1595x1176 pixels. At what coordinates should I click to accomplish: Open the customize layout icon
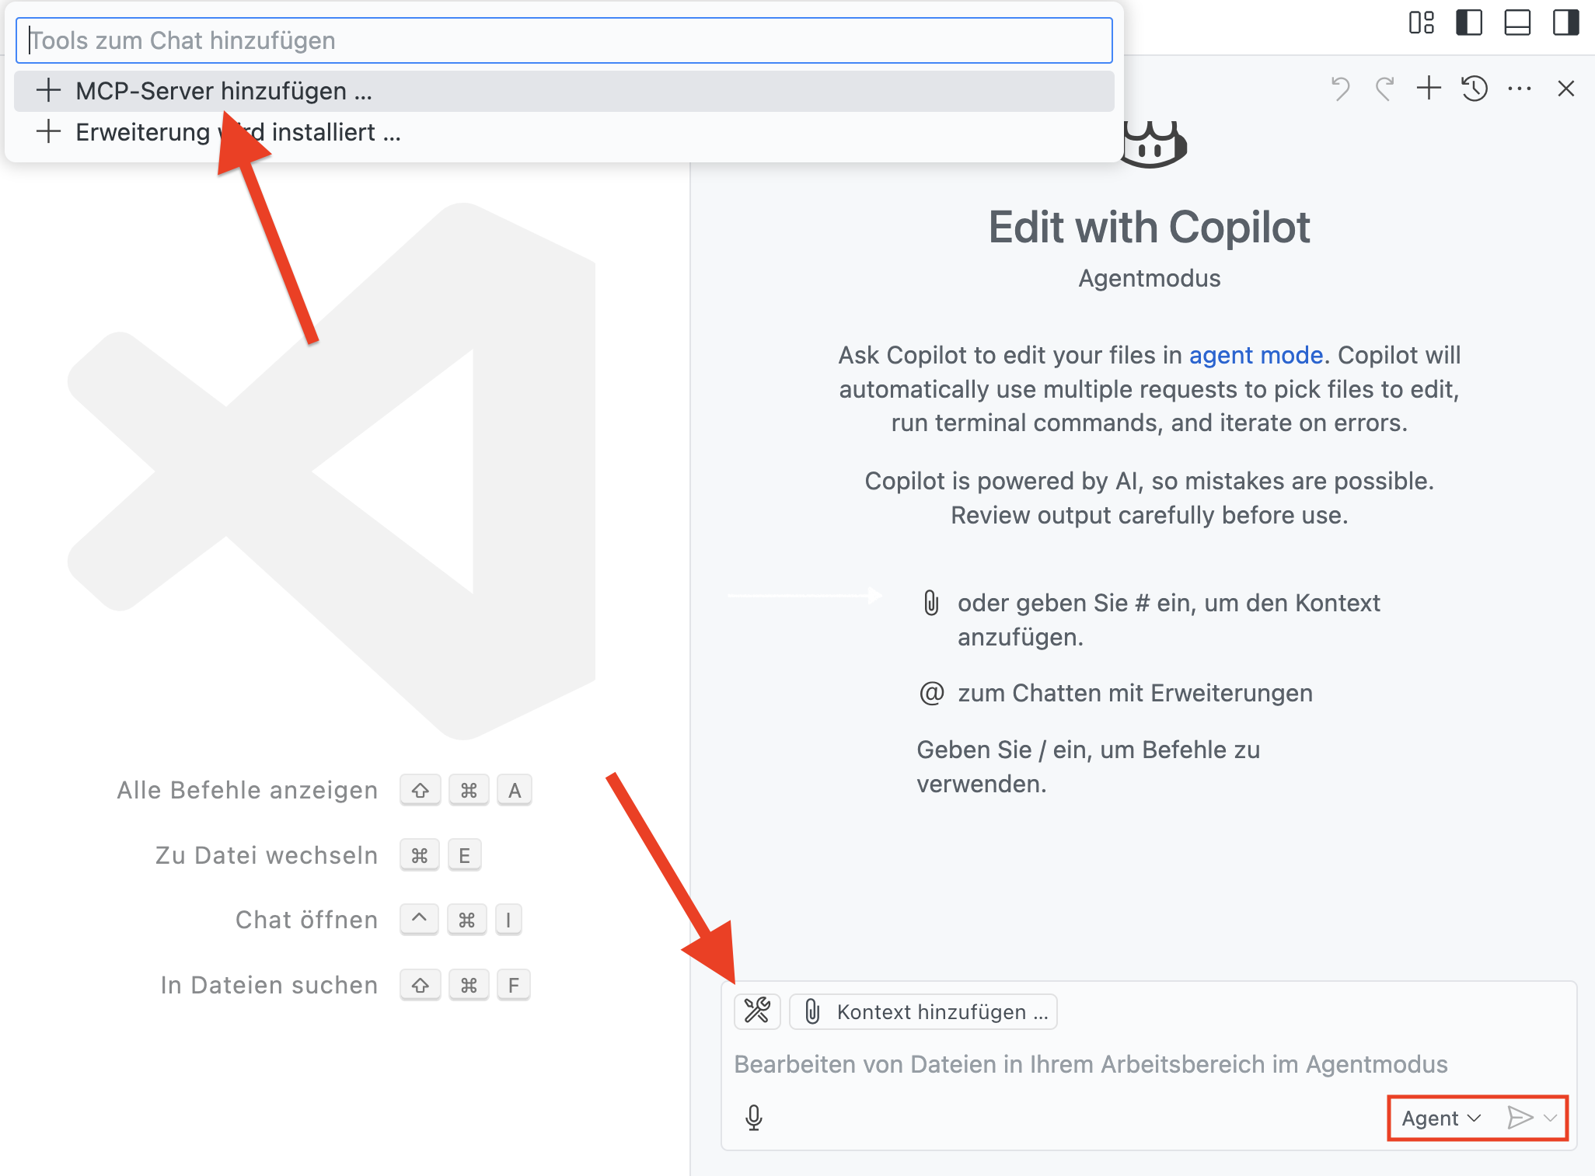(1422, 23)
